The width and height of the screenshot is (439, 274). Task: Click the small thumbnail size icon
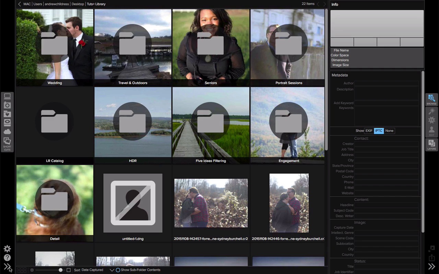click(32, 270)
